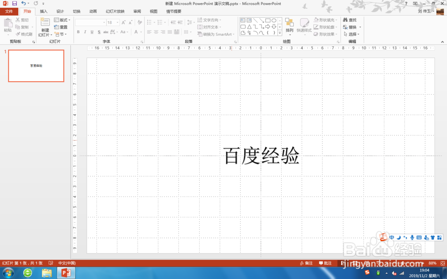
Task: Click 新建幻灯片 (New Slide) icon
Action: [x=45, y=22]
